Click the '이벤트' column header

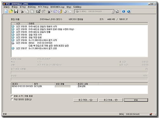click(87, 24)
